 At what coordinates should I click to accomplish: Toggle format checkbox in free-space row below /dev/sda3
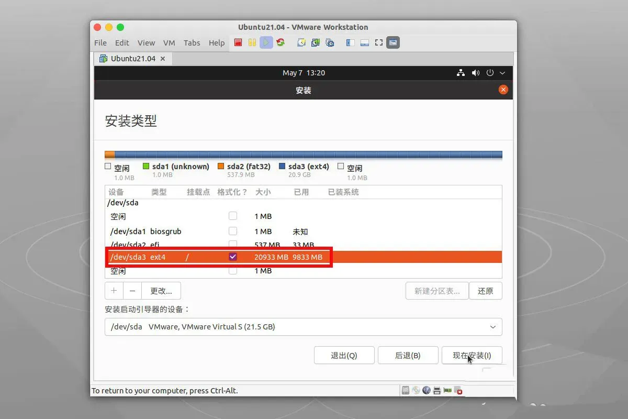coord(233,271)
